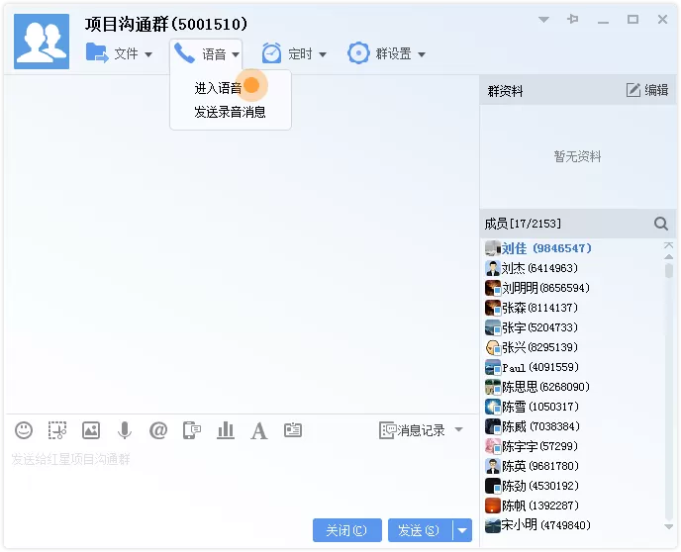Screen dimensions: 681x552
Task: Click the scroll down arrow in member list
Action: (669, 526)
